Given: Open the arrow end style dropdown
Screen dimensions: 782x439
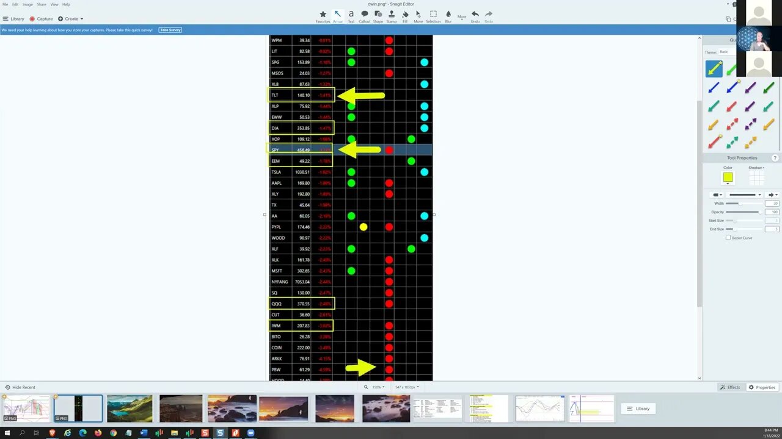Looking at the screenshot, I should tap(772, 195).
